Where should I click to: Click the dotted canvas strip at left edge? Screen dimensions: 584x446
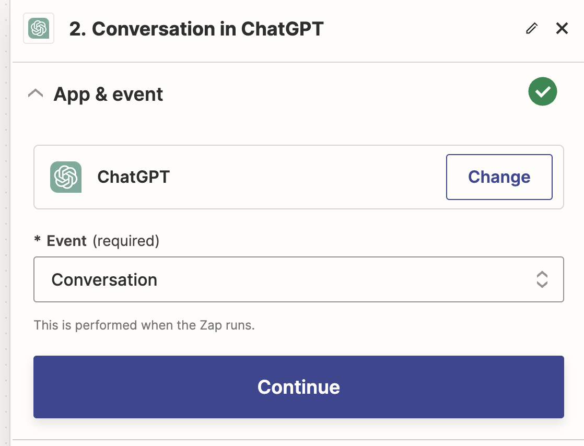5,223
